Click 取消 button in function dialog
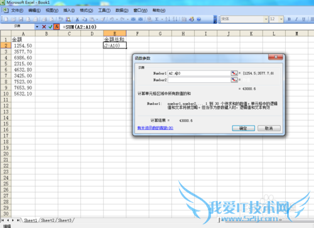 coord(269,128)
